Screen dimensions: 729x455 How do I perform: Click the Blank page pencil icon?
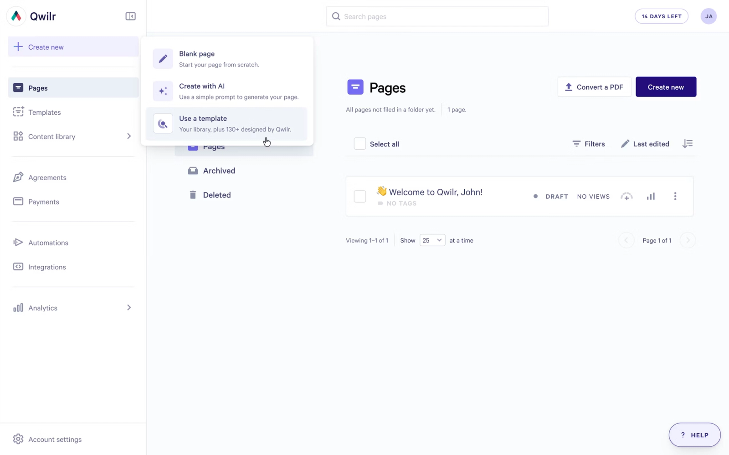click(163, 59)
